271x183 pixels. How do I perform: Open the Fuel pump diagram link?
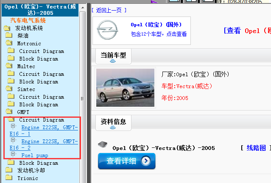coord(35,155)
